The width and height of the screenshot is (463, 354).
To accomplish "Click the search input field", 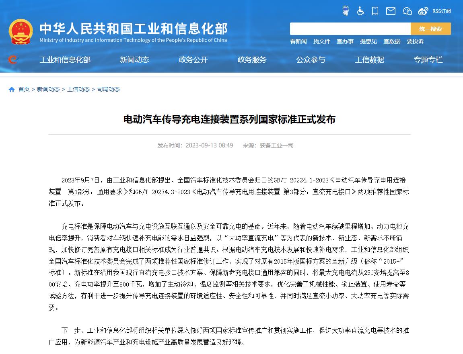I will [350, 29].
